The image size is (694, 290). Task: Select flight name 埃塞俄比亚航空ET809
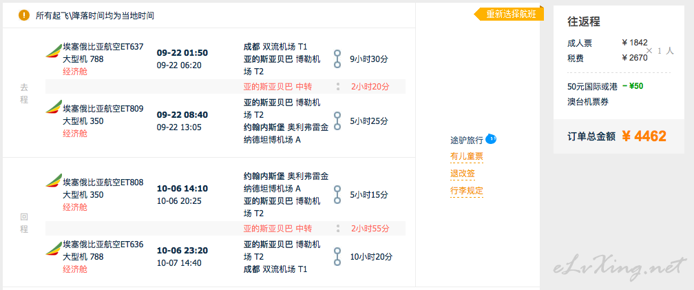103,109
